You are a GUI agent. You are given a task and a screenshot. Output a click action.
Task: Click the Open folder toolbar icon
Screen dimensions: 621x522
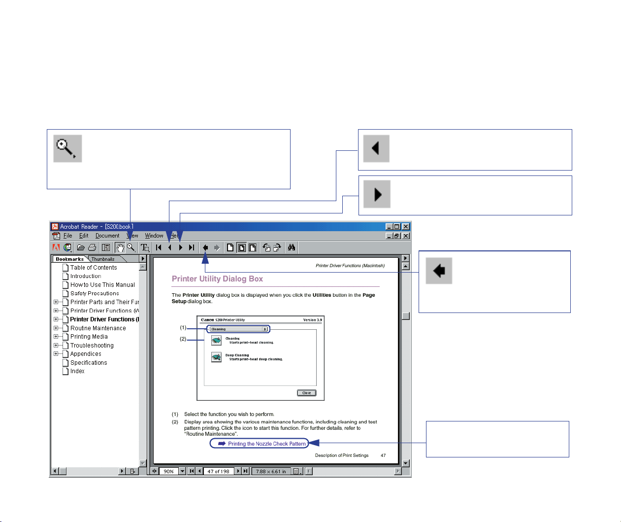(x=81, y=247)
